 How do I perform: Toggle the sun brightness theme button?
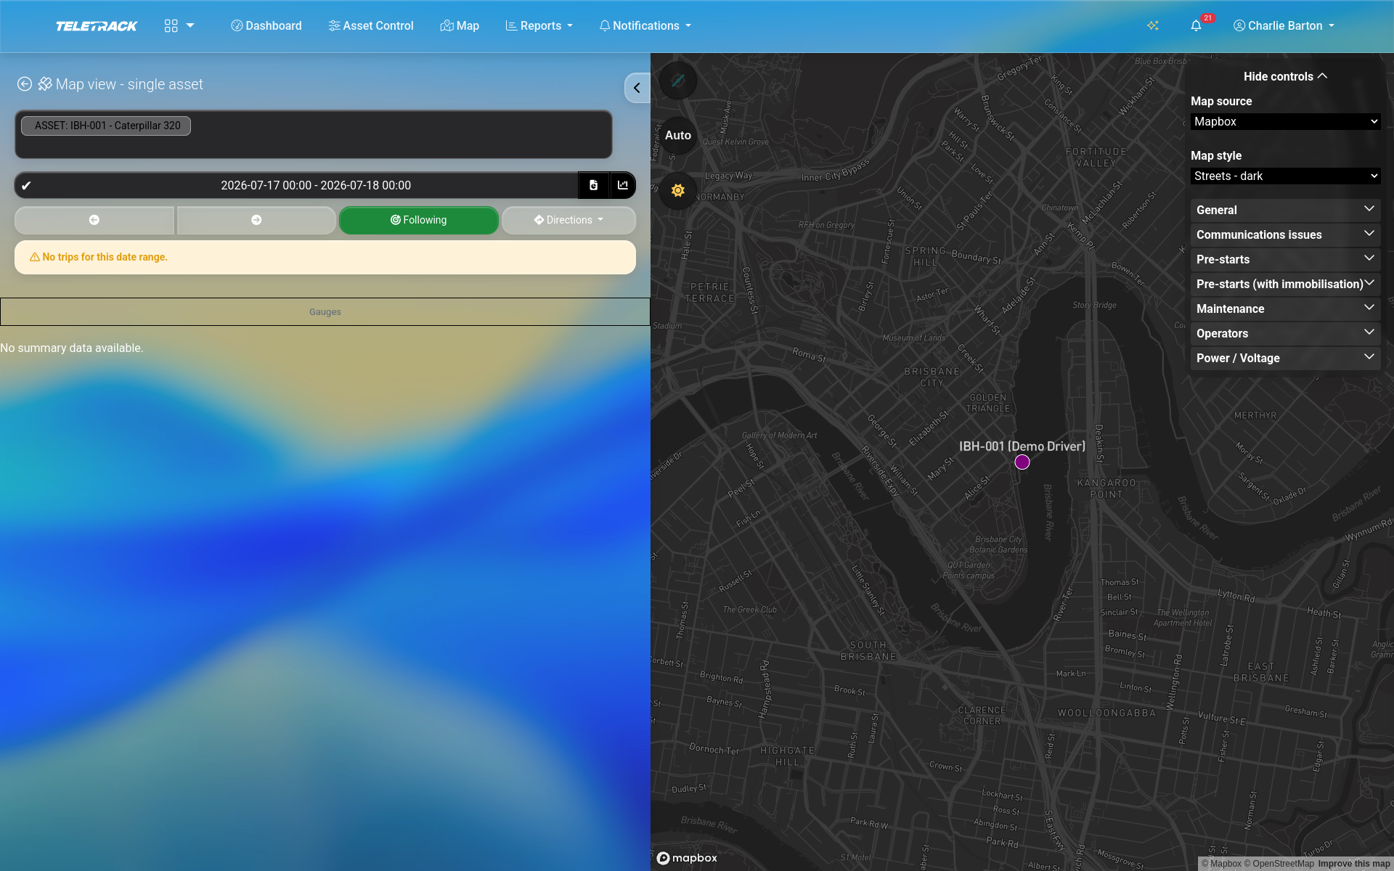[x=678, y=191]
